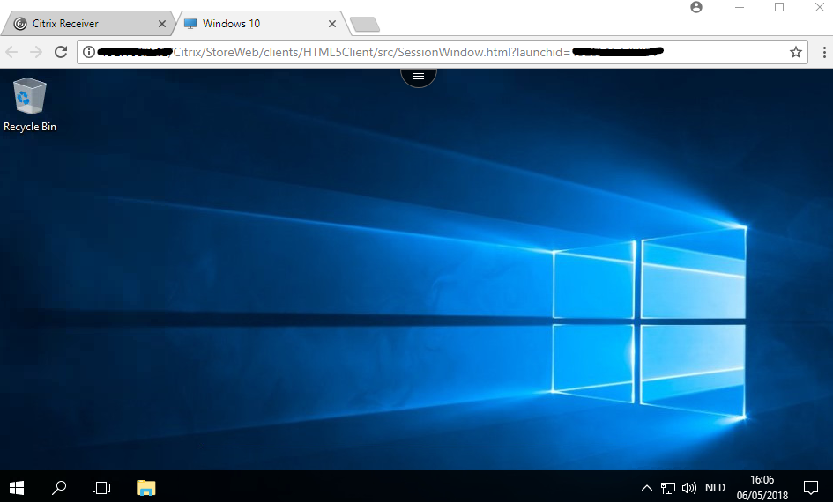833x502 pixels.
Task: Open the Chrome profile account icon
Action: point(696,7)
